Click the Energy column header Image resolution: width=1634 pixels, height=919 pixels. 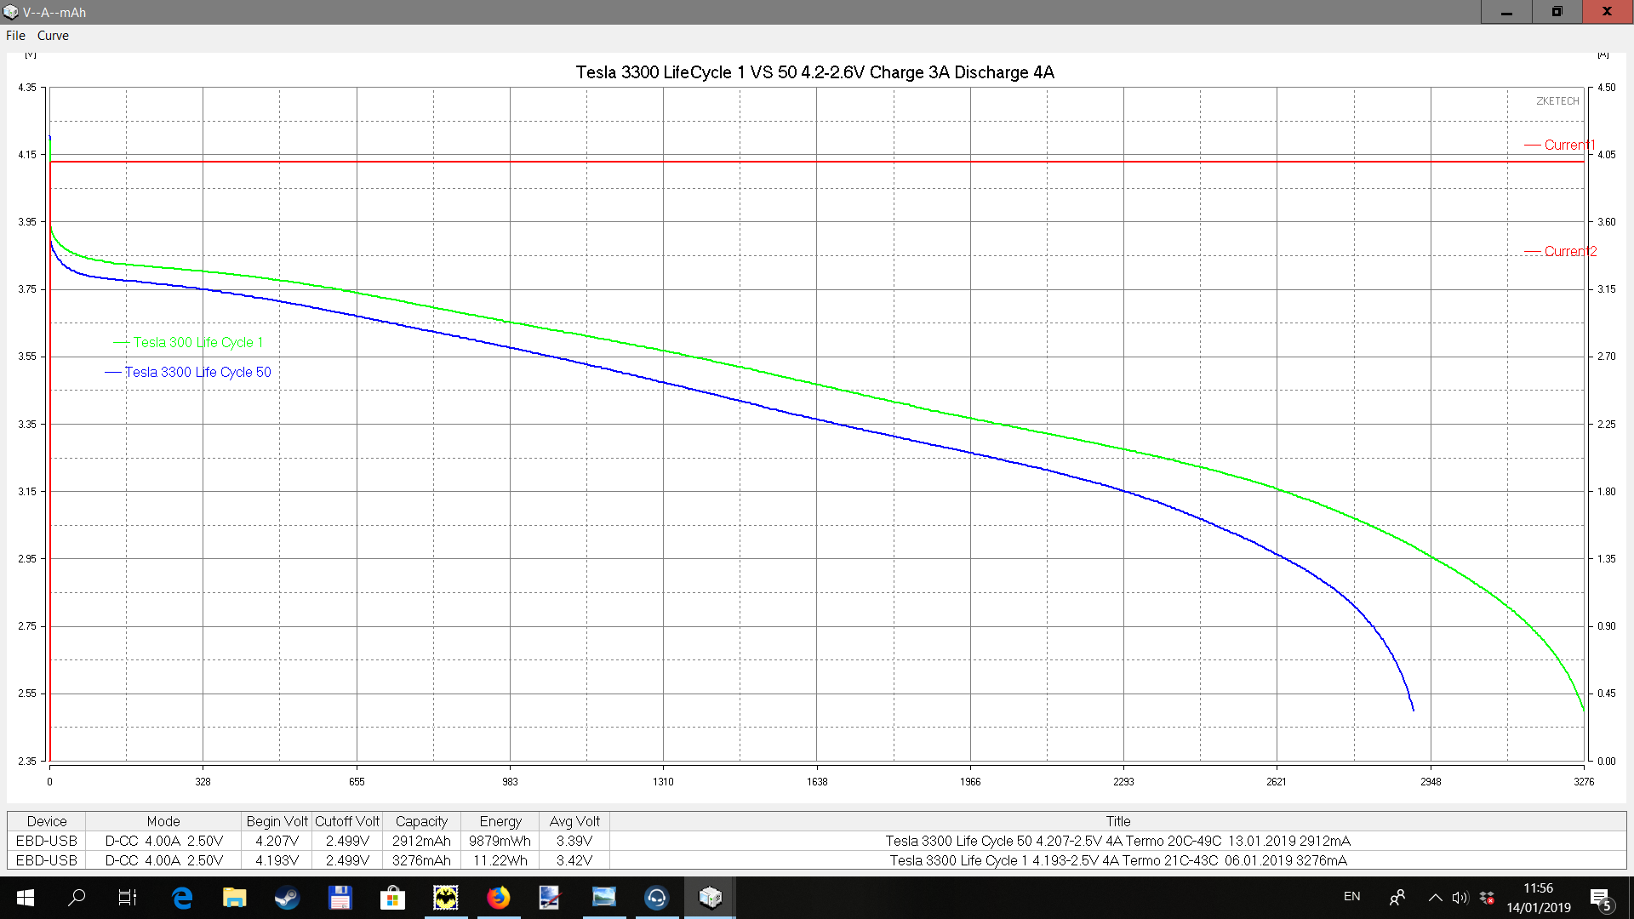coord(500,821)
